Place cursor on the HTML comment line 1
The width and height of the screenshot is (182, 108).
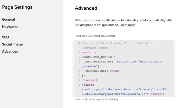coord(117,45)
